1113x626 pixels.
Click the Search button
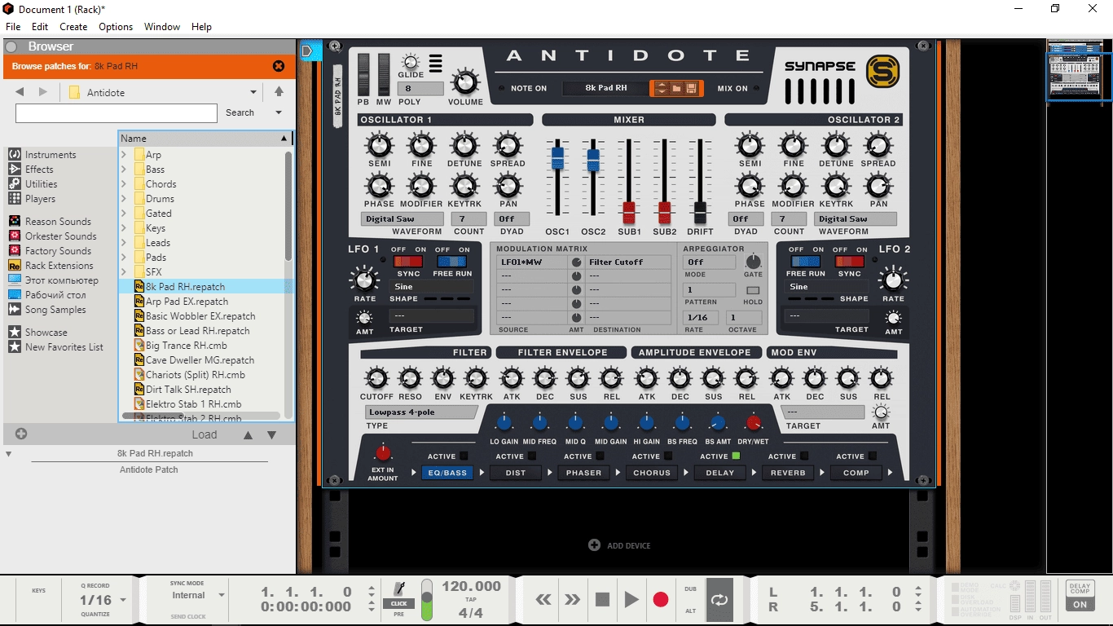240,112
